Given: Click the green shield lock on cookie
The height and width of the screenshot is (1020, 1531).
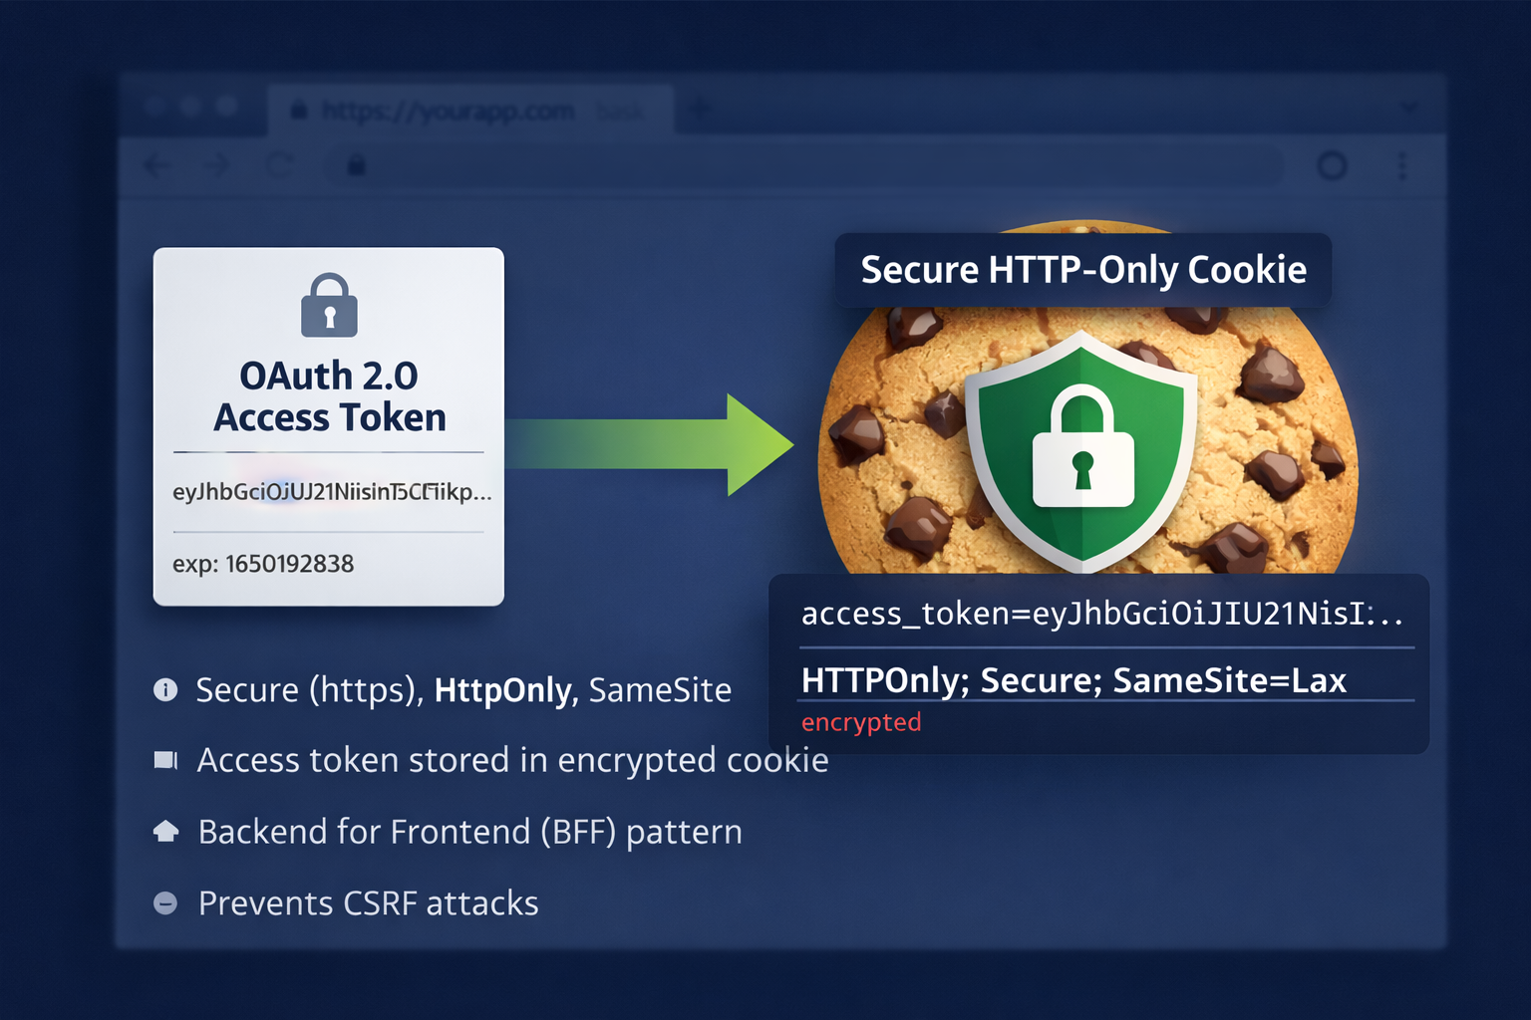Looking at the screenshot, I should (1082, 448).
